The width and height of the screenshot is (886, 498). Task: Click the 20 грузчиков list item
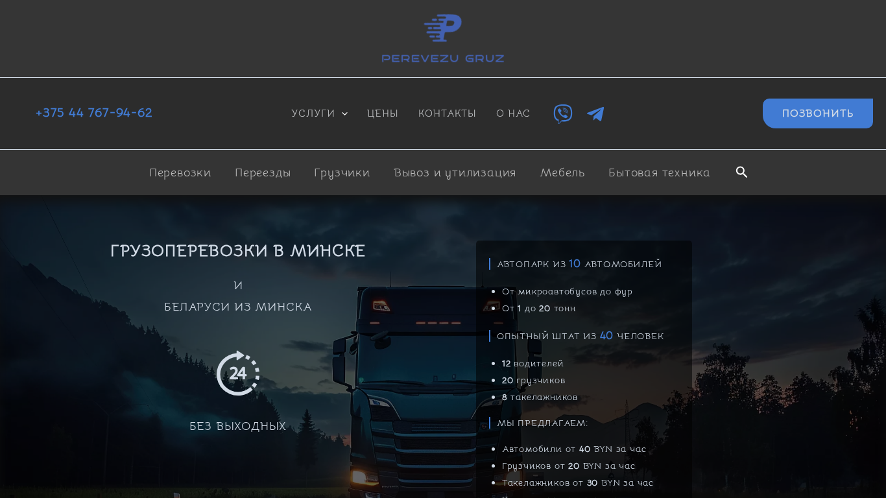click(x=534, y=381)
